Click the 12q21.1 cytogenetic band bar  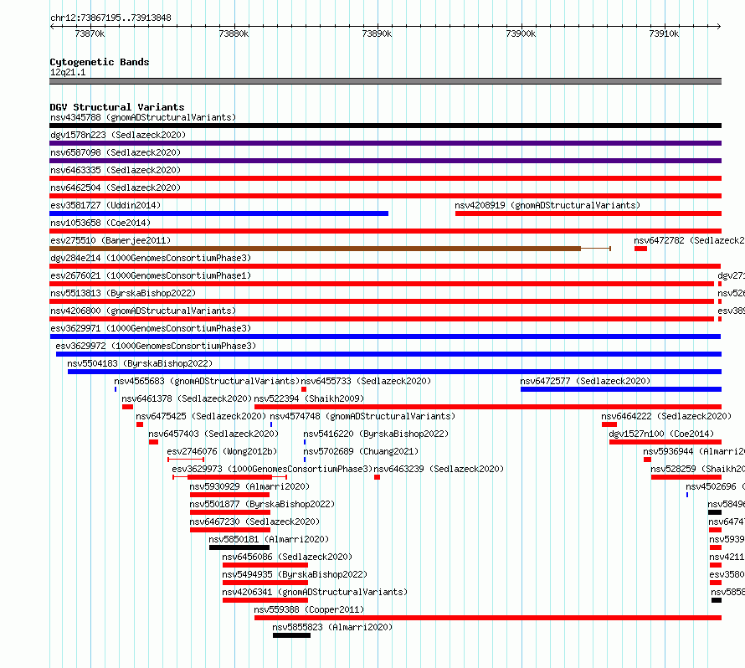tap(386, 81)
